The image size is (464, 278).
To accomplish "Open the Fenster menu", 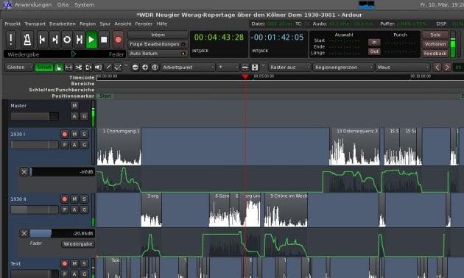I will [144, 24].
